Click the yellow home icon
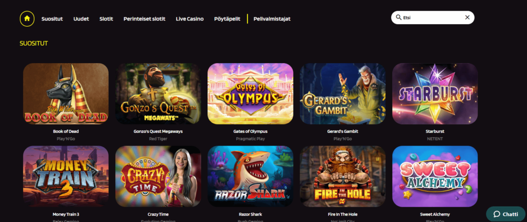Image resolution: width=527 pixels, height=222 pixels. click(27, 19)
